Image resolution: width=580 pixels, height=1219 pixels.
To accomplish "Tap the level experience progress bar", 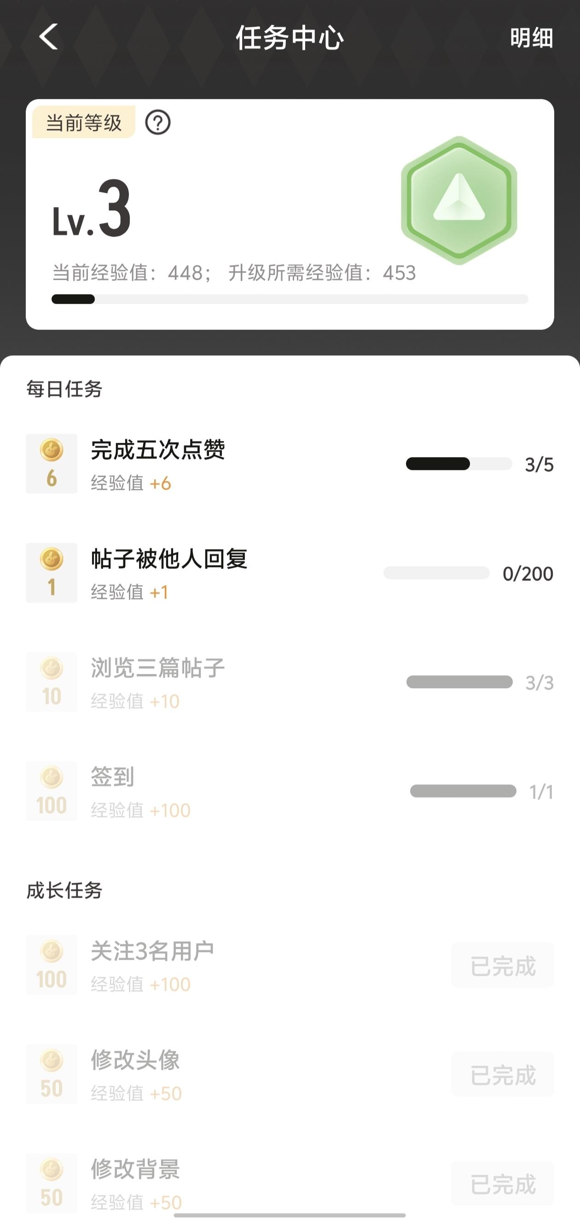I will (290, 299).
